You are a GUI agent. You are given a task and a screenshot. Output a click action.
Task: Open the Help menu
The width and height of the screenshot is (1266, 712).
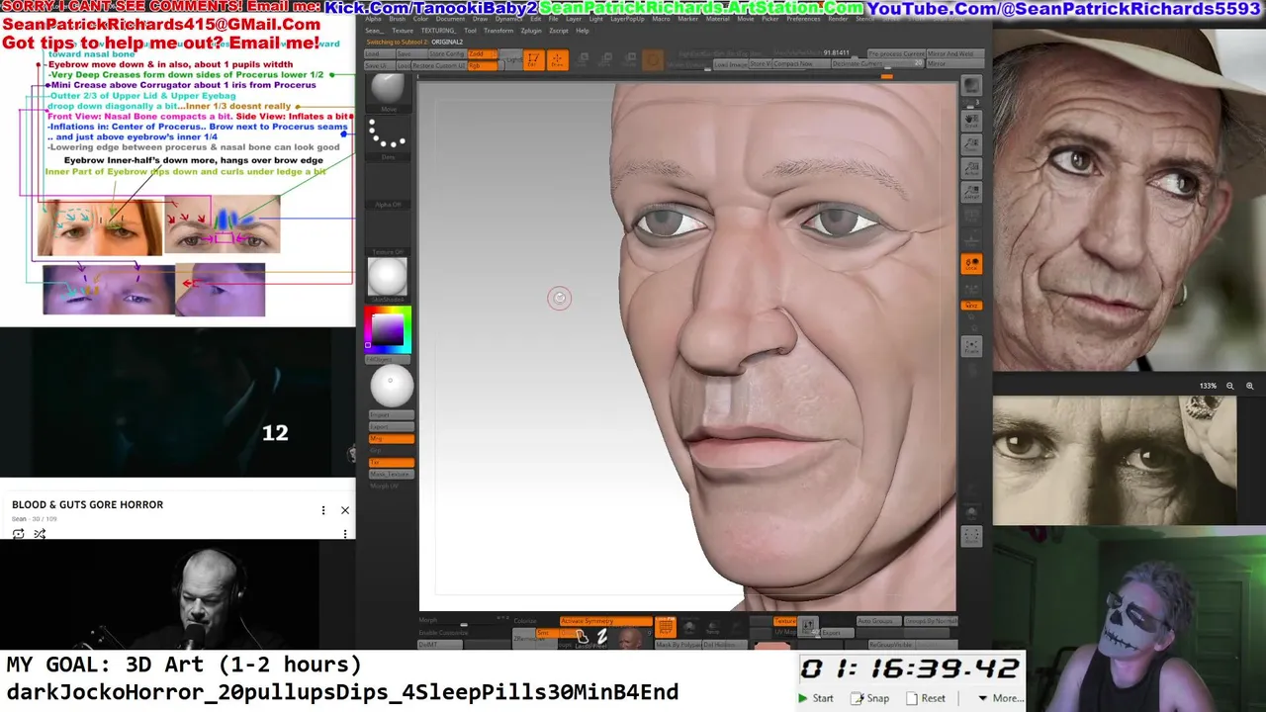coord(583,31)
